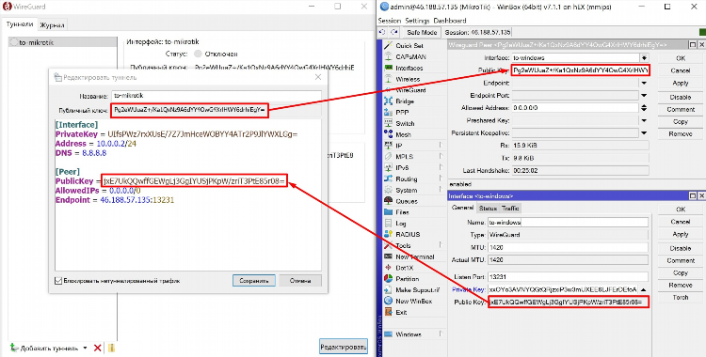This screenshot has width=706, height=357.
Task: Open New Terminal in WinBox
Action: tap(414, 256)
